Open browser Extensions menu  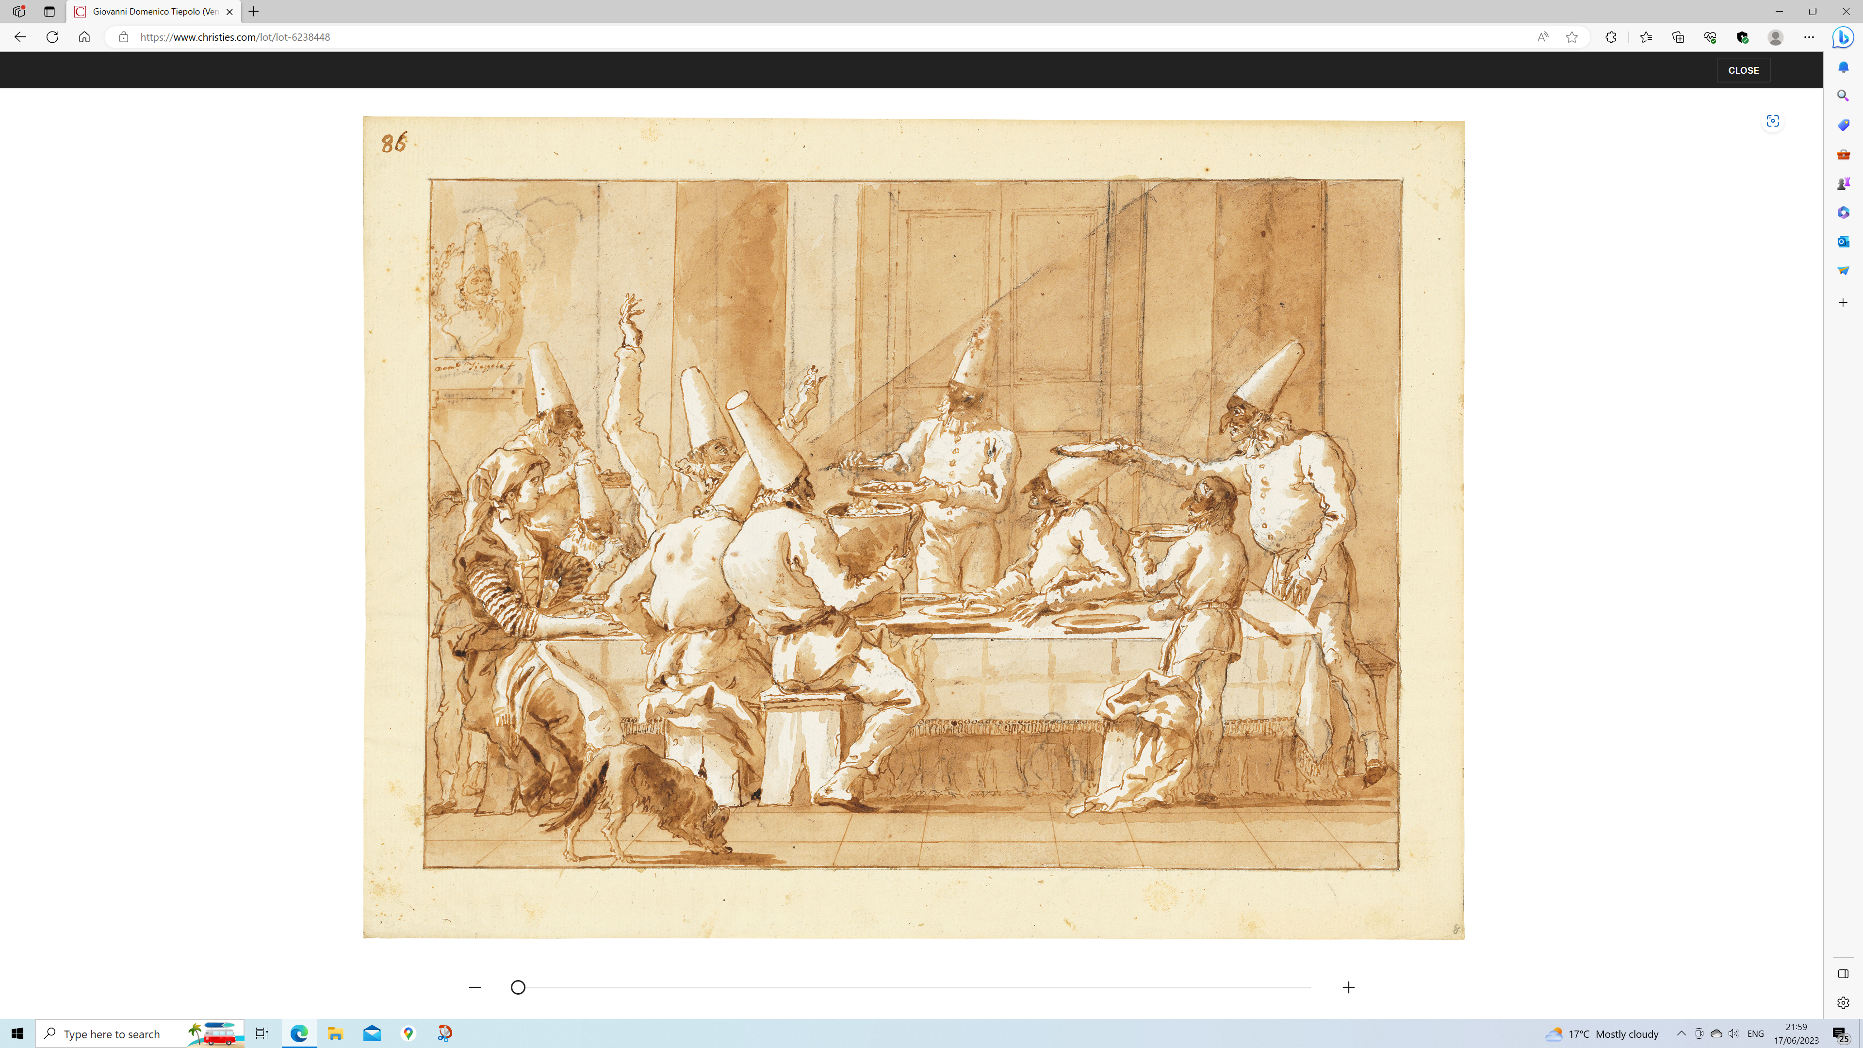[1611, 37]
